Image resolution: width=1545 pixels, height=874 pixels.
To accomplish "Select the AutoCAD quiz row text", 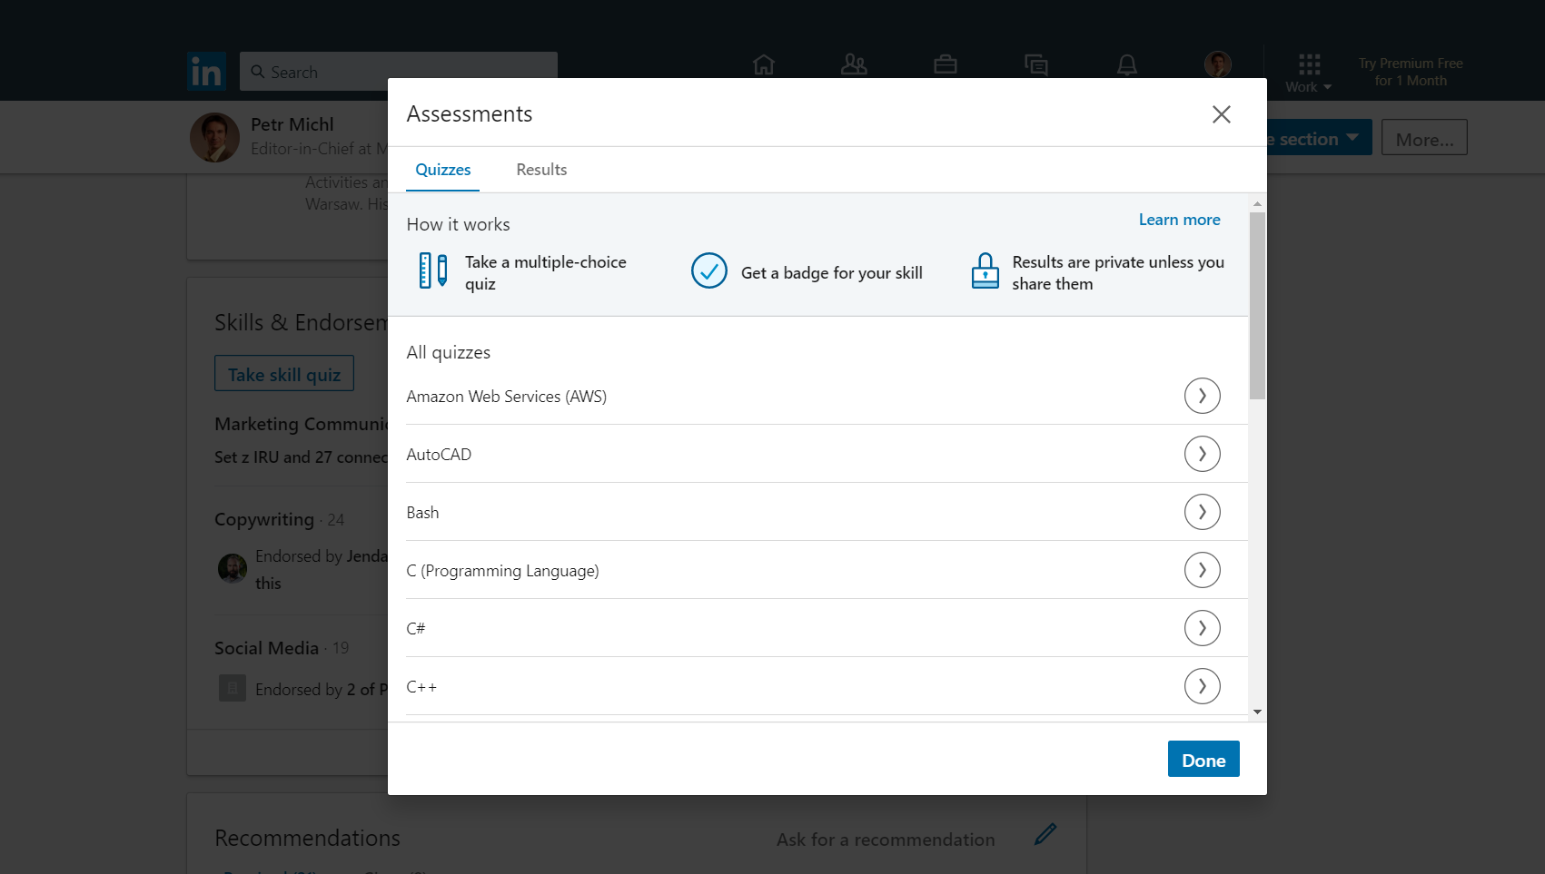I will 439,455.
